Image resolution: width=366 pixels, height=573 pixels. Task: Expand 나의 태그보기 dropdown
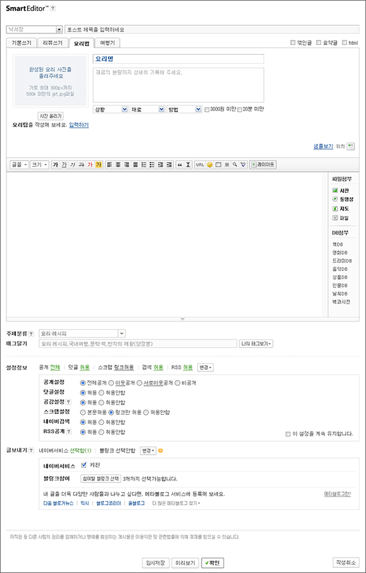click(x=257, y=343)
